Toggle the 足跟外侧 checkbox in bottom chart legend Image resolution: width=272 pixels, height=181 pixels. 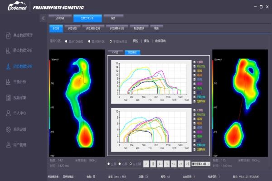tap(194, 149)
